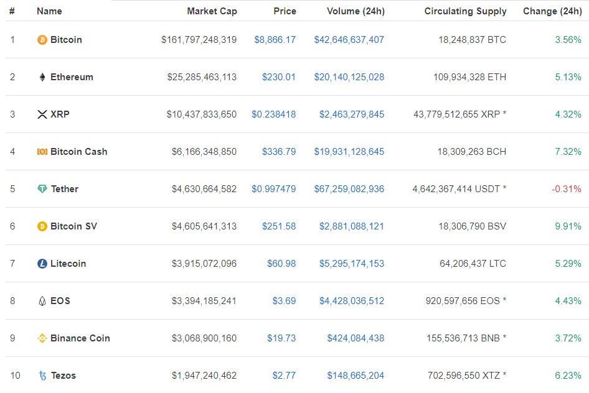Click the XRP cross logo icon
The height and width of the screenshot is (393, 589).
42,114
